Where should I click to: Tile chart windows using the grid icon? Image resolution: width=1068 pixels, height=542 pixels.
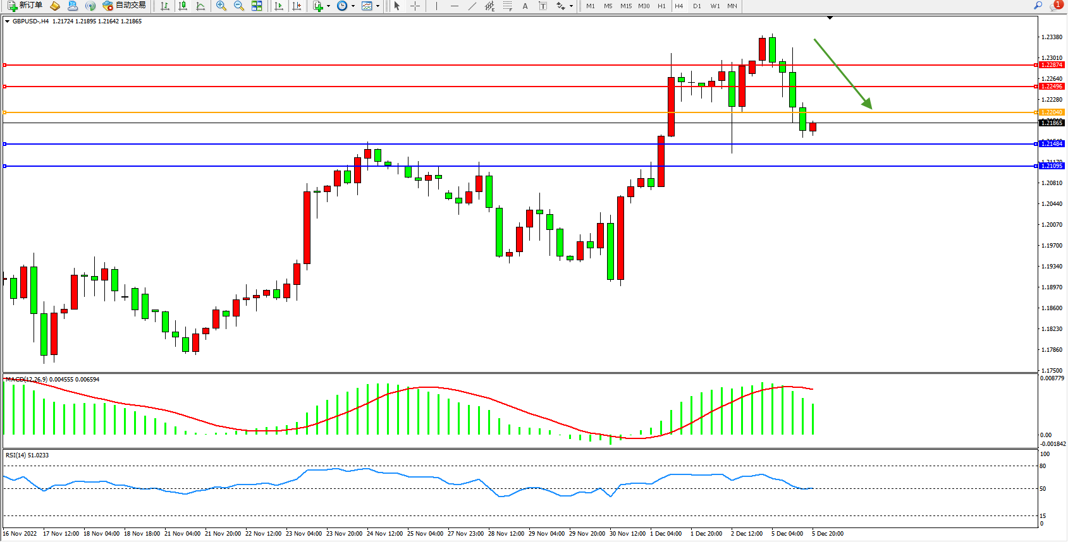click(x=257, y=6)
